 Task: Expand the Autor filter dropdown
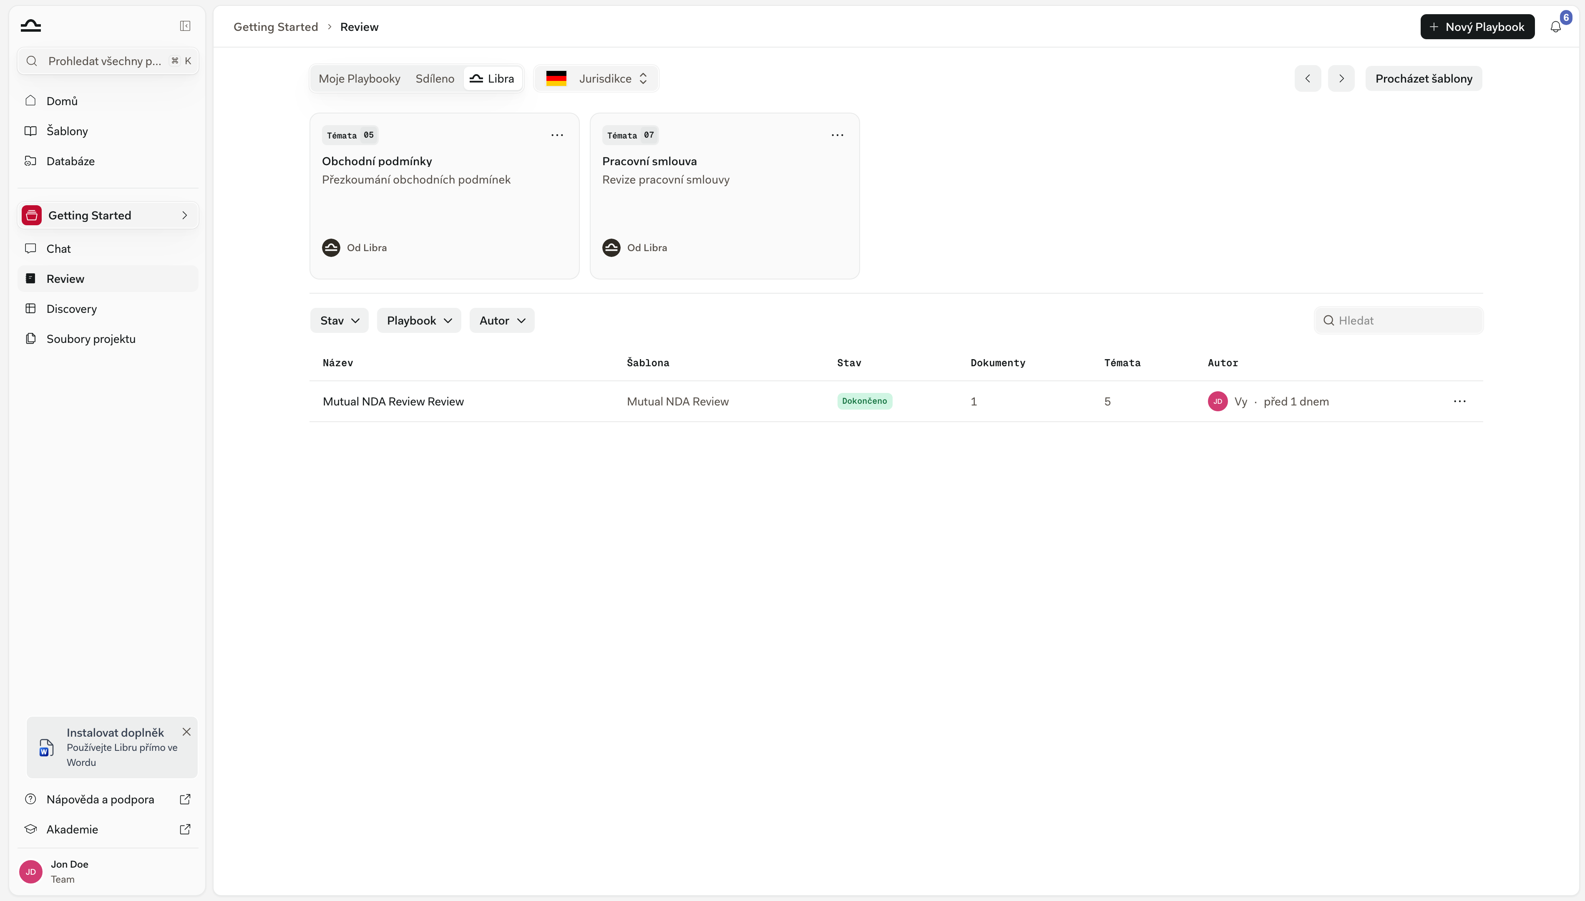click(x=502, y=320)
